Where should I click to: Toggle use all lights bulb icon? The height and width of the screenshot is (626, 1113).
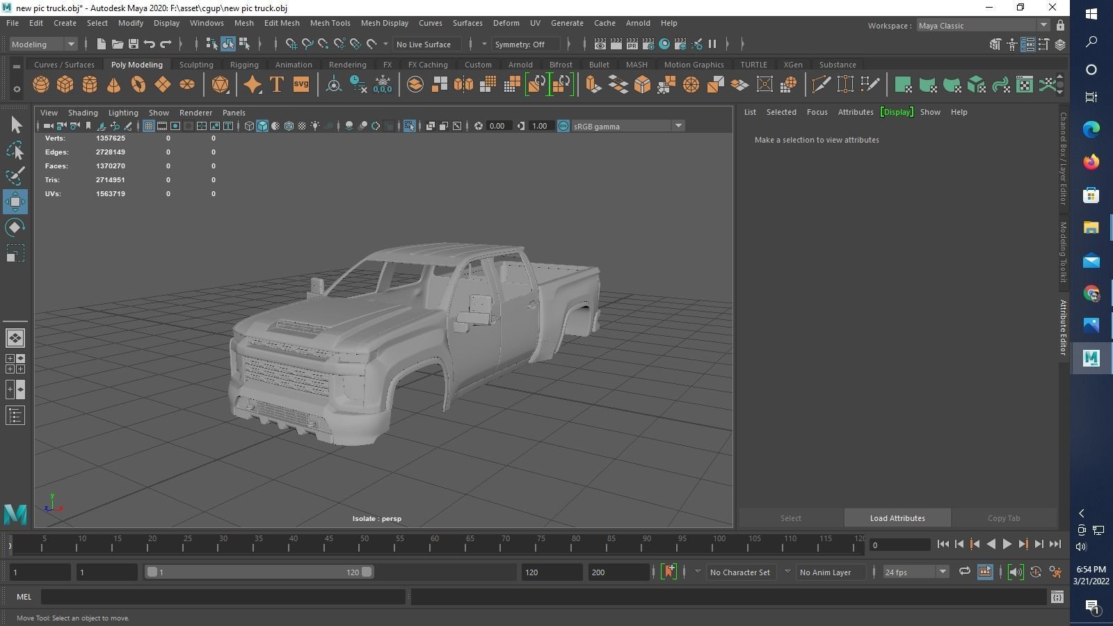click(315, 126)
